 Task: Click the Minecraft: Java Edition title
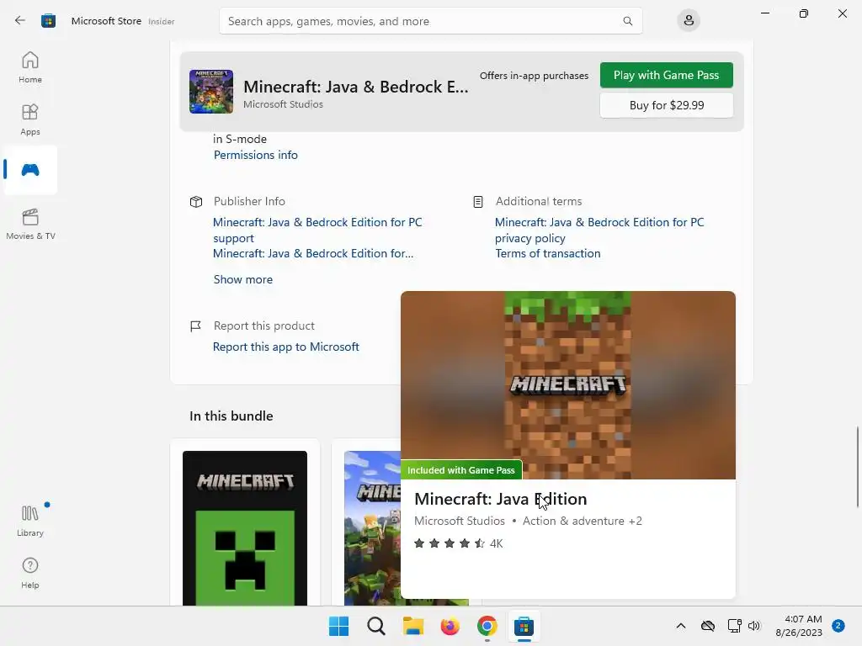(x=500, y=499)
